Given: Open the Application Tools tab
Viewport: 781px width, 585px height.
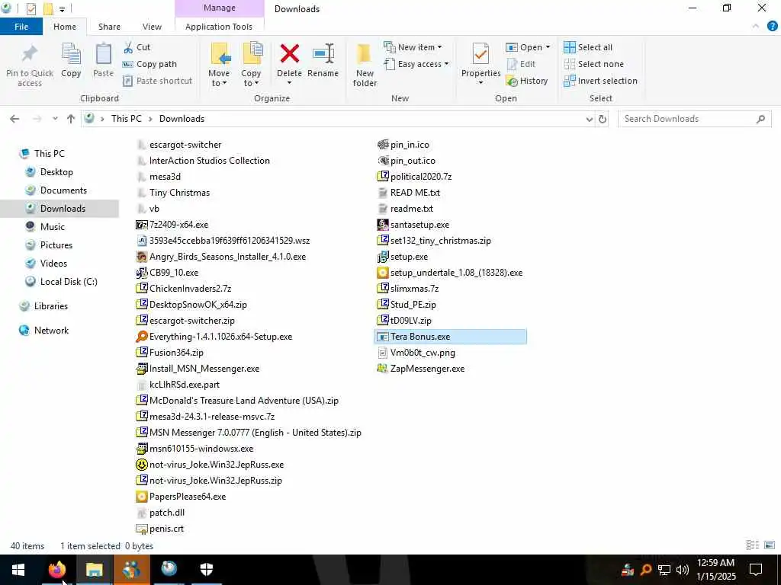Looking at the screenshot, I should (x=219, y=27).
